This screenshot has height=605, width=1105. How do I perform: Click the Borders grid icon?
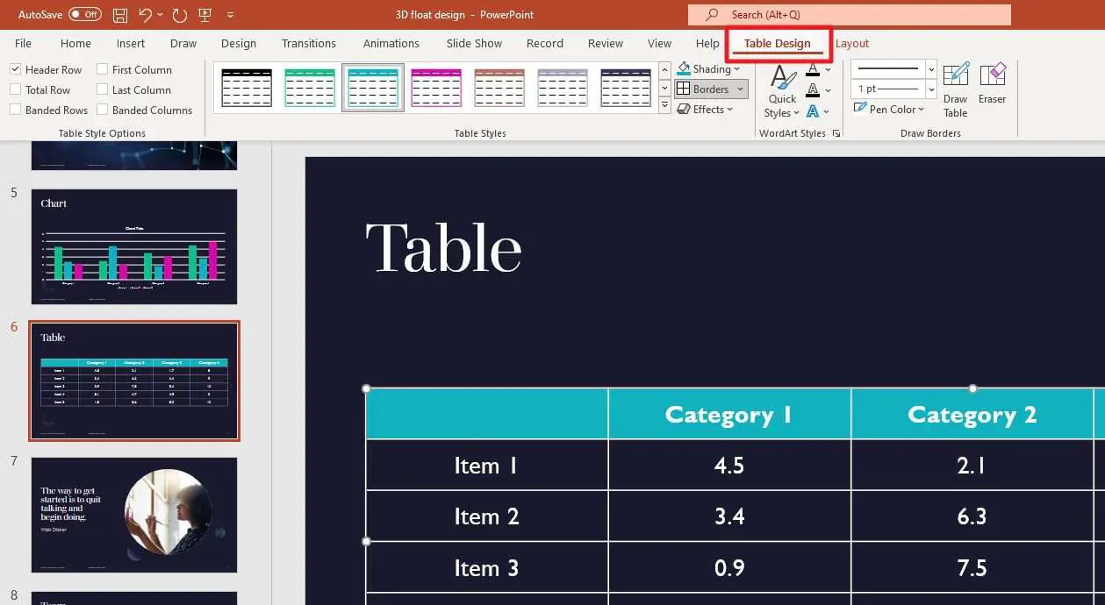pyautogui.click(x=685, y=89)
